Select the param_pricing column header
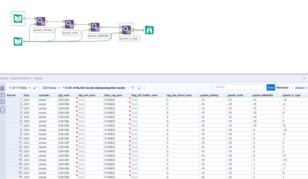The width and height of the screenshot is (308, 179). [x=213, y=95]
